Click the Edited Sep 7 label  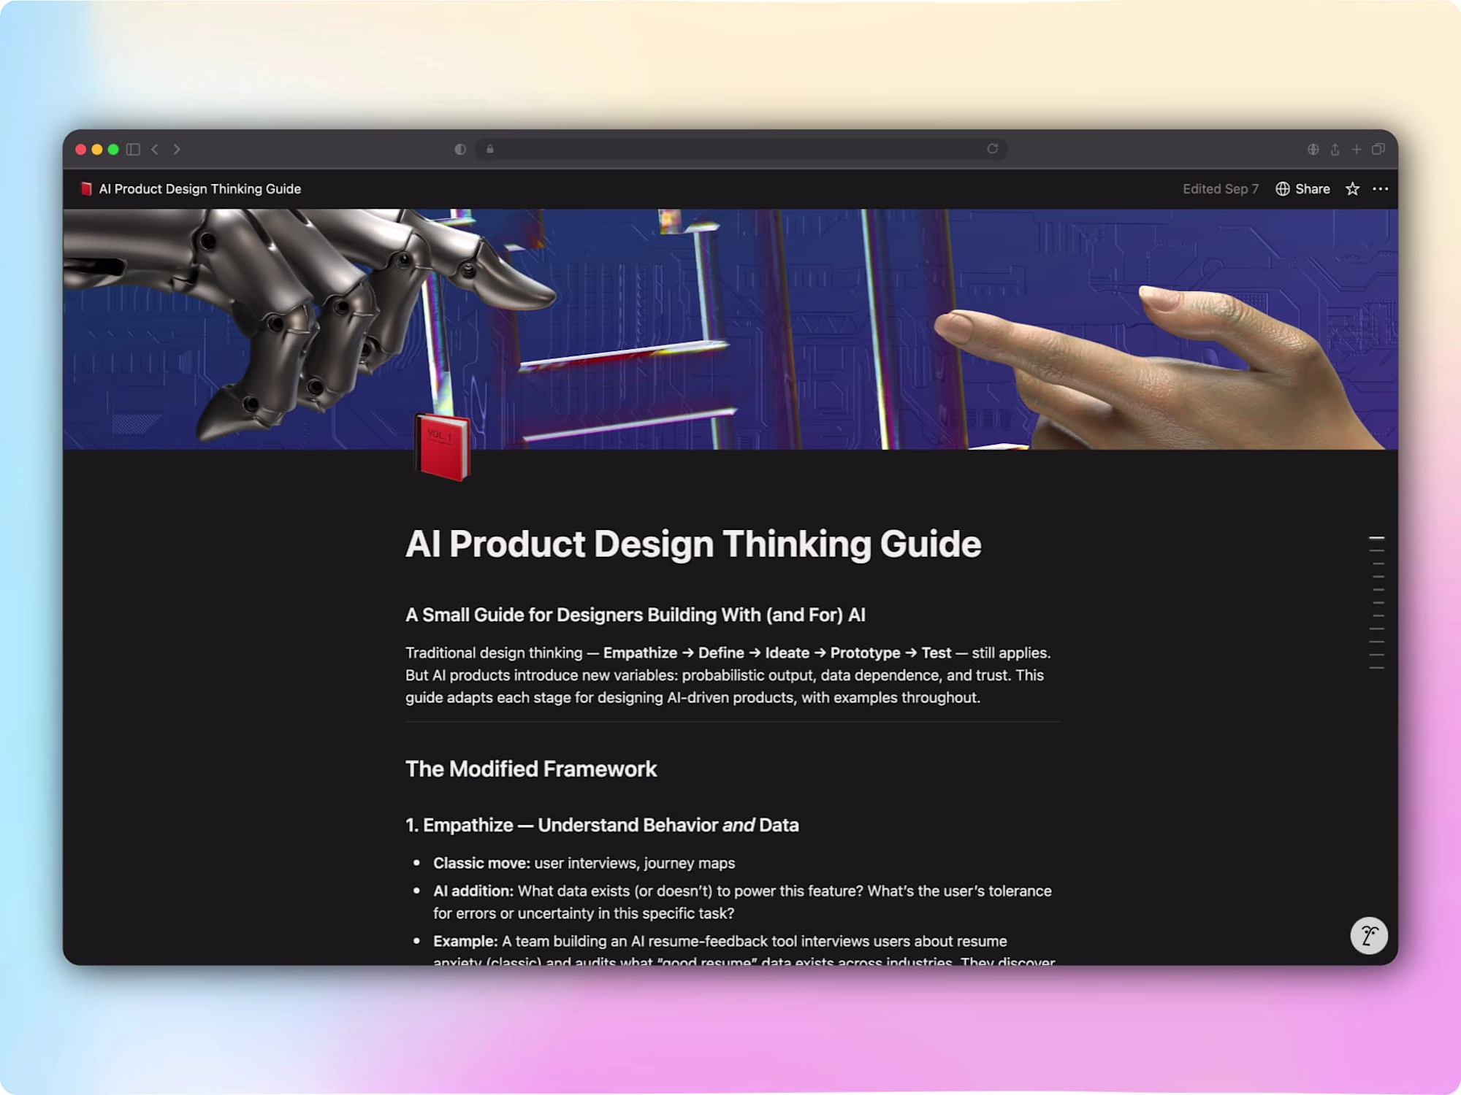click(1221, 189)
